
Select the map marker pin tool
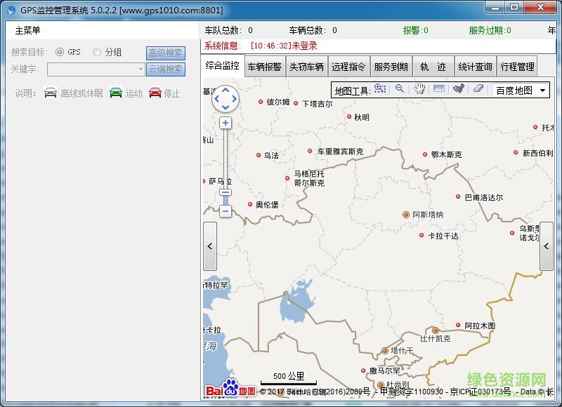(x=459, y=89)
